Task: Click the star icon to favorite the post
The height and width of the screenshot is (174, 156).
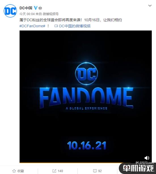Action: [x=14, y=171]
